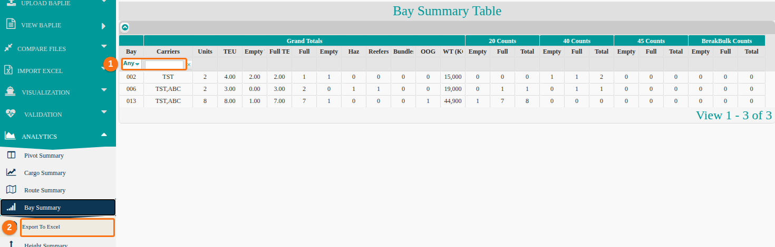Click weight value 44,900
Viewport: 775px width, 247px height.
point(453,101)
